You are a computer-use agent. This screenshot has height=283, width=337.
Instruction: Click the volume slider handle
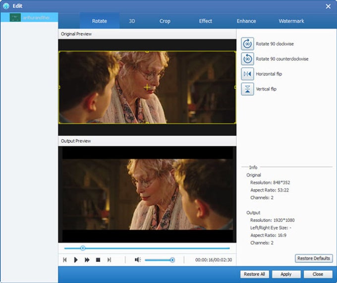pyautogui.click(x=172, y=260)
